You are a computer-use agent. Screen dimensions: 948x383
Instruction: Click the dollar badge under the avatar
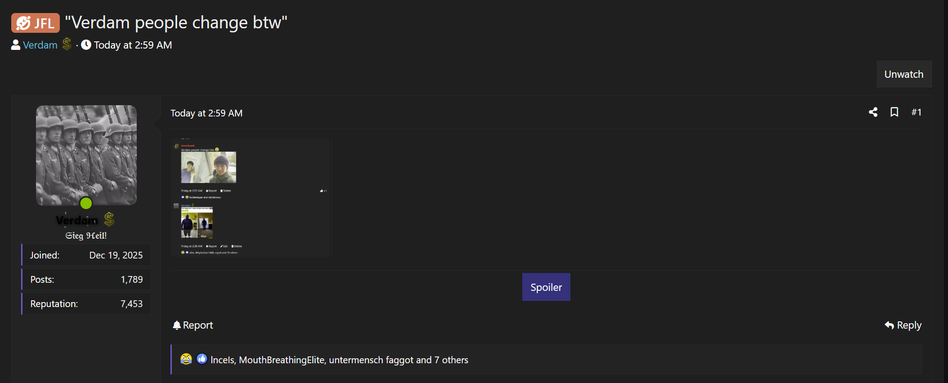click(x=109, y=219)
